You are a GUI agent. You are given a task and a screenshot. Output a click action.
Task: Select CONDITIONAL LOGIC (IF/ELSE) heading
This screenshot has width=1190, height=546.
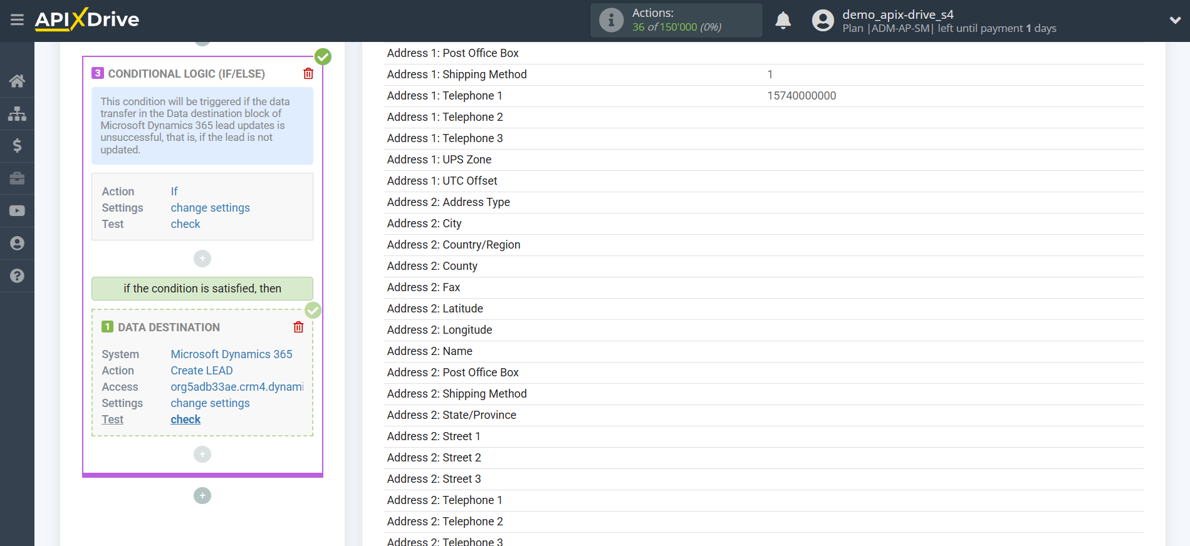tap(186, 74)
